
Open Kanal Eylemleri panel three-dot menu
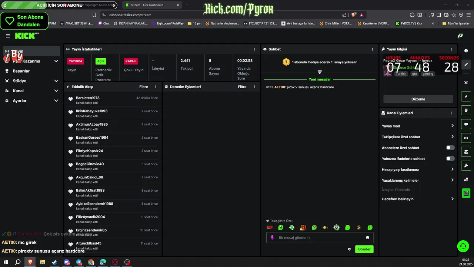pyautogui.click(x=451, y=113)
